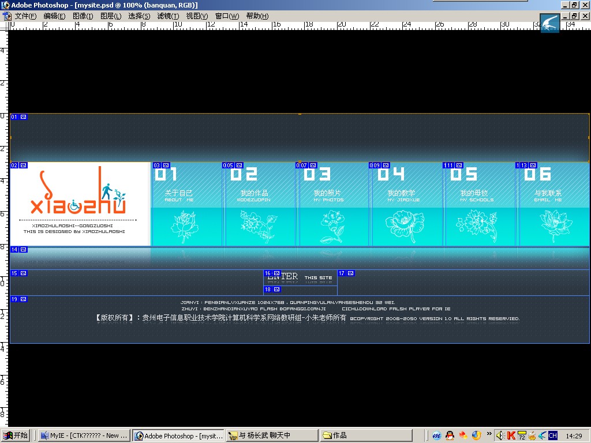
Task: Click the ruler origin box at rulers' corner
Action: point(4,25)
